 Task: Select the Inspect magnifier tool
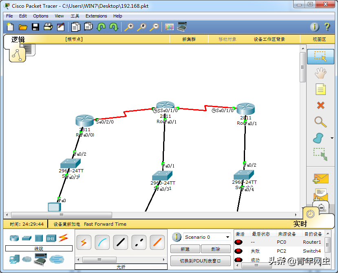[320, 122]
